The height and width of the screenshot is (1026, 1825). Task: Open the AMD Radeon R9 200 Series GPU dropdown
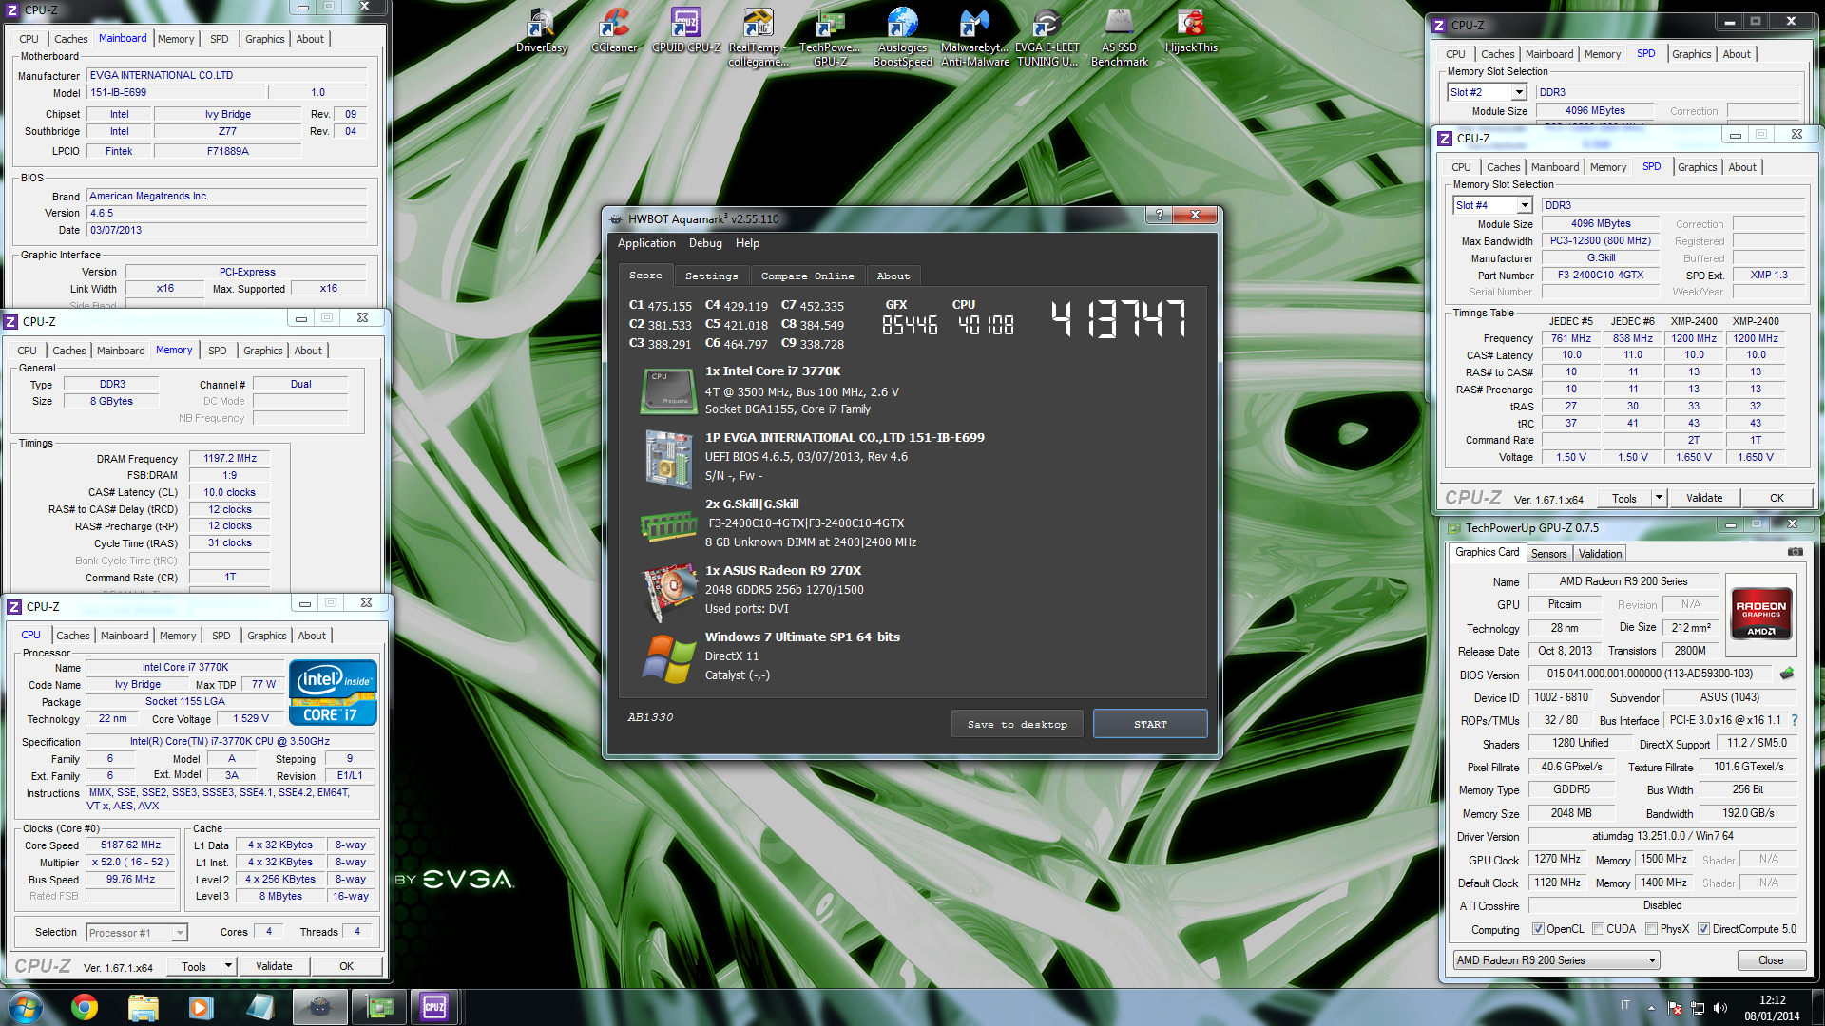pyautogui.click(x=1556, y=960)
